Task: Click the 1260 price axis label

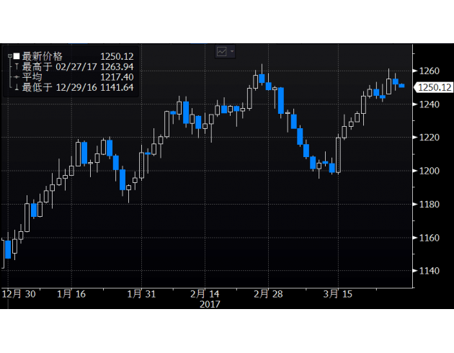Action: point(430,71)
